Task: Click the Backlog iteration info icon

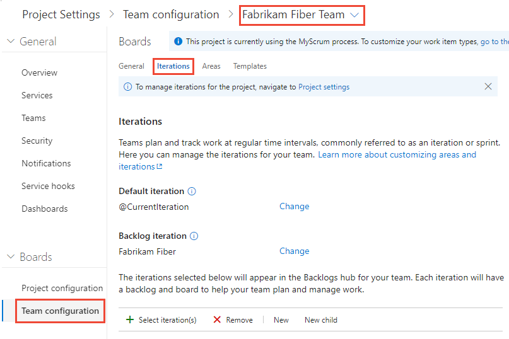Action: tap(194, 236)
